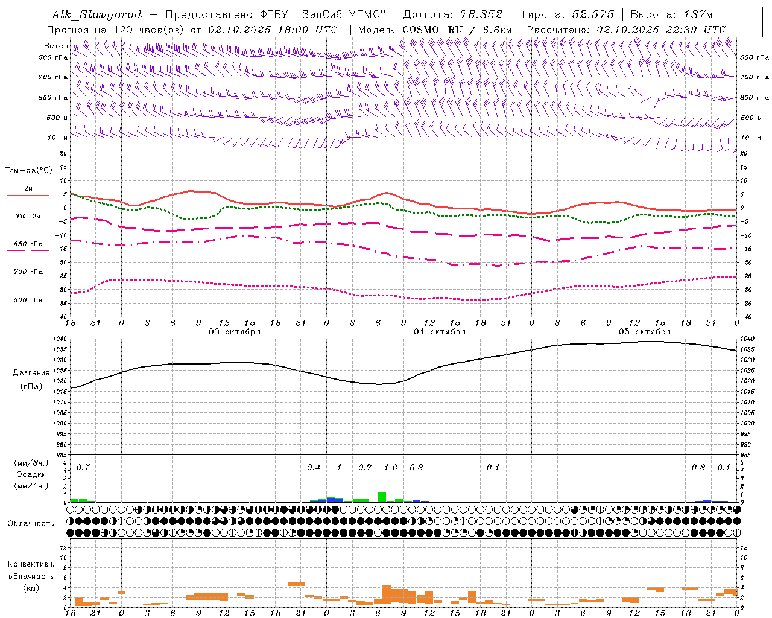Click the Рассчитано: 02.10.2025 22:39 UTC text
The image size is (772, 618).
pos(626,30)
